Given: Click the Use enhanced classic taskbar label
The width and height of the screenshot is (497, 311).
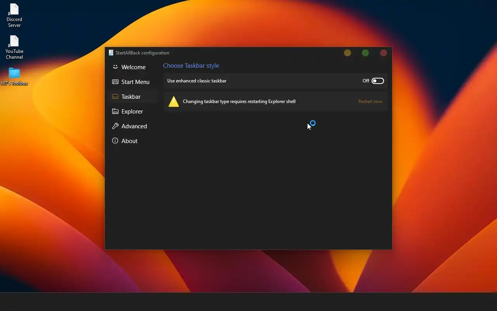Looking at the screenshot, I should point(197,81).
